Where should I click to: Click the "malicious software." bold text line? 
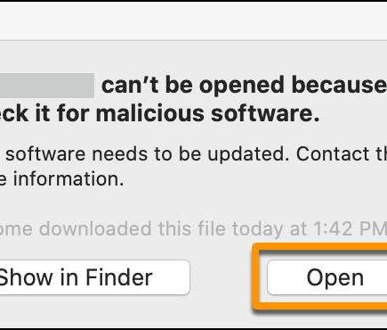[208, 113]
